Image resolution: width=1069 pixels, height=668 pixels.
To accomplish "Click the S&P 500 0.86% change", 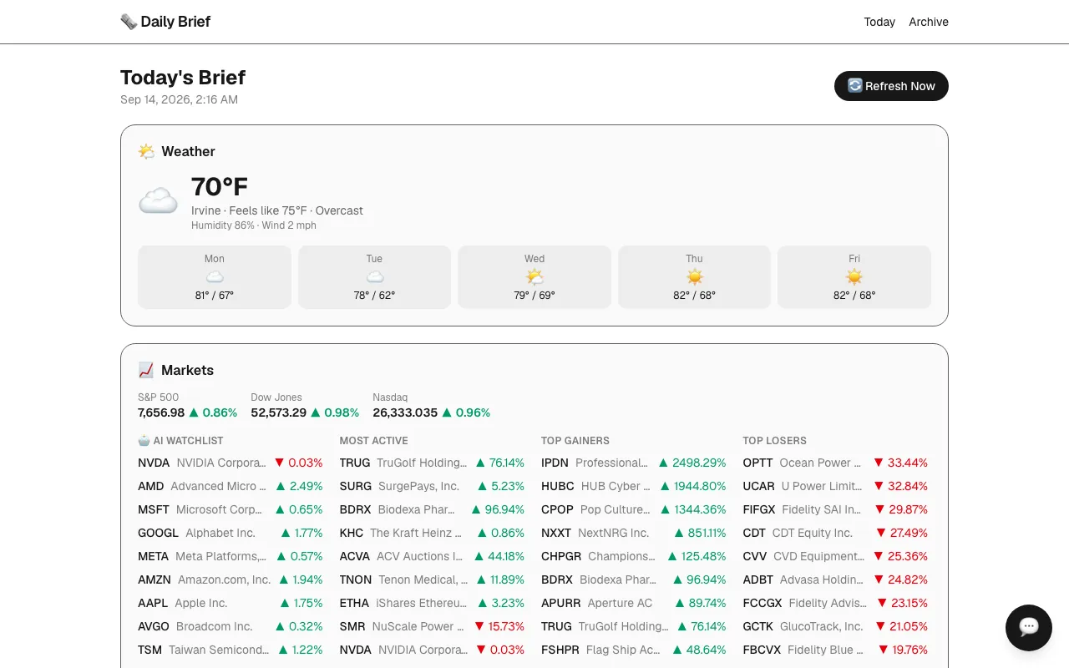I will (x=213, y=412).
